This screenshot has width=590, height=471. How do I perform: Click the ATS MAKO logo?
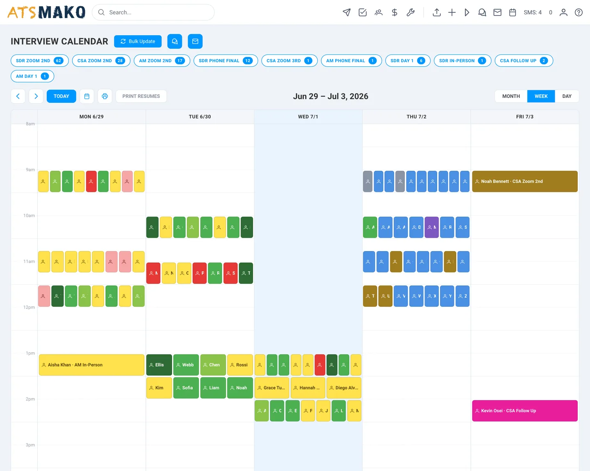point(46,12)
